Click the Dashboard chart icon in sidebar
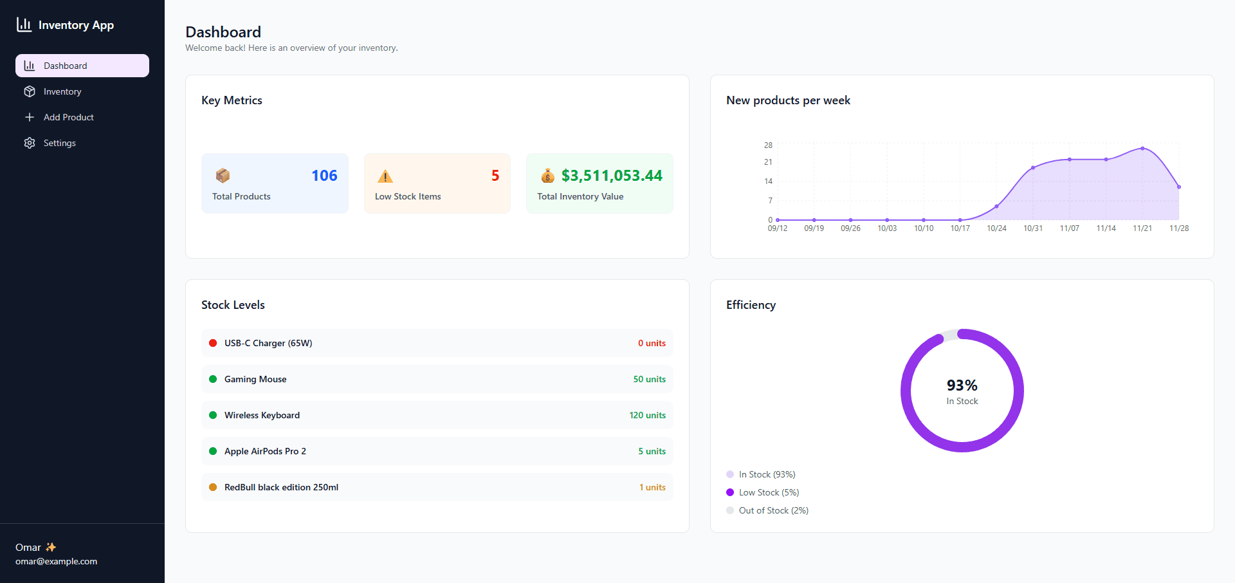The height and width of the screenshot is (583, 1235). [x=30, y=66]
